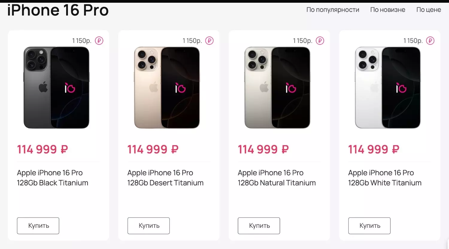Click the '1 150р.' bonus label on first card
Viewport: 449px width, 249px height.
pos(81,40)
